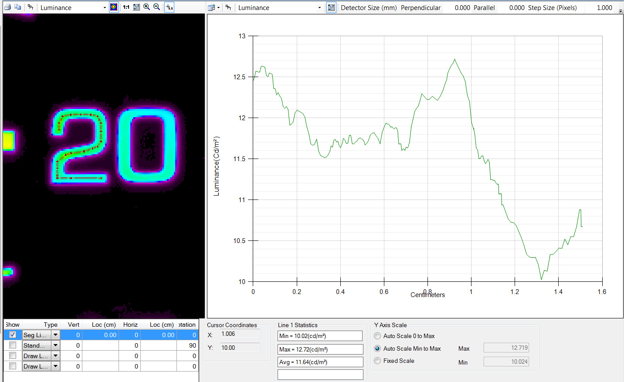Expand the Seg Li... line type dropdown
This screenshot has width=624, height=382.
pyautogui.click(x=55, y=335)
